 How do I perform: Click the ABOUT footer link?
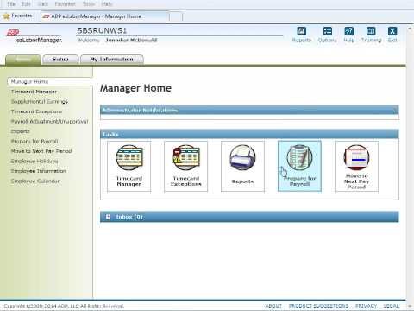[273, 306]
